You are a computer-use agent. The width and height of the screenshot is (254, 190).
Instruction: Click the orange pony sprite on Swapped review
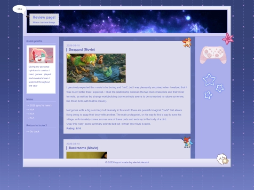(187, 43)
